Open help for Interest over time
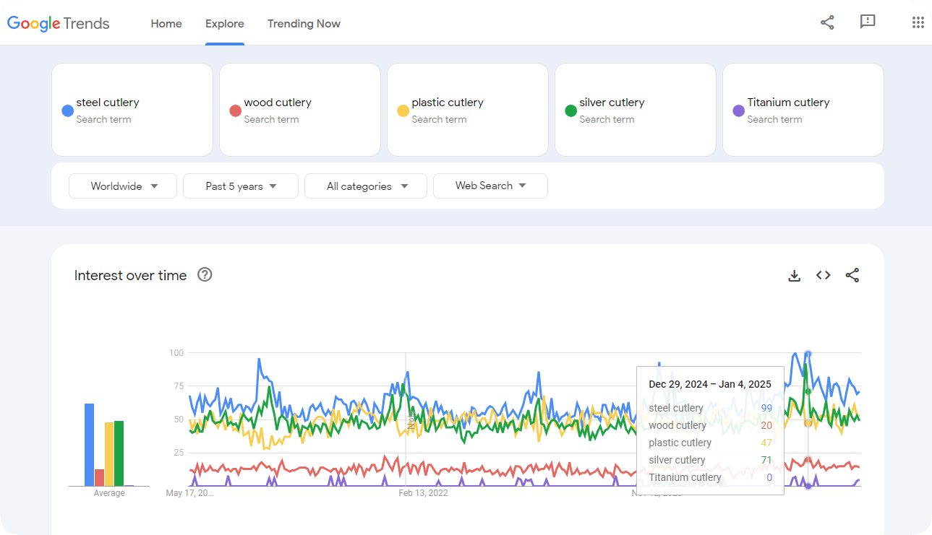The image size is (932, 535). tap(205, 274)
